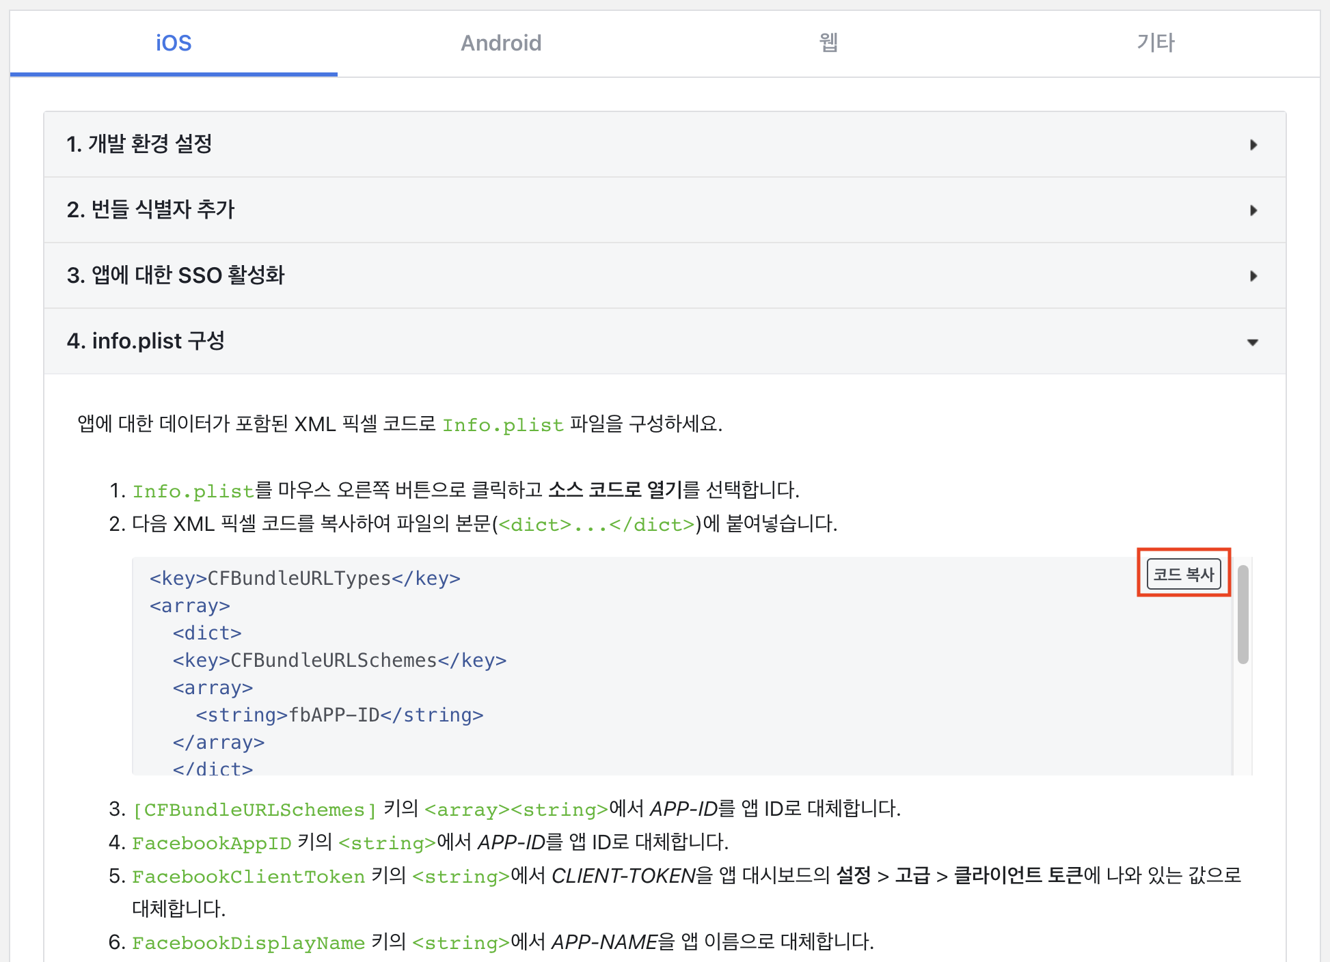This screenshot has width=1330, height=962.
Task: Collapse arrow for info.plist 구성
Action: tap(1252, 342)
